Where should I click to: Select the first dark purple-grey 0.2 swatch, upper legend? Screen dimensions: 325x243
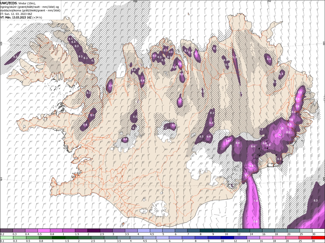tap(6, 231)
